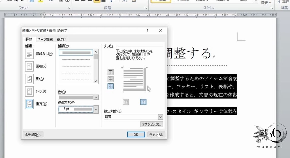Toggle the right border preview button

coord(143,102)
